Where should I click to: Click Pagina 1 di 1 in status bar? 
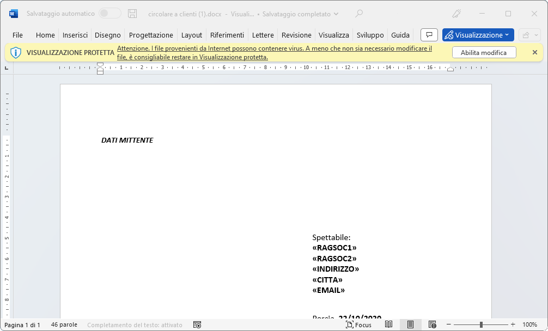[22, 324]
